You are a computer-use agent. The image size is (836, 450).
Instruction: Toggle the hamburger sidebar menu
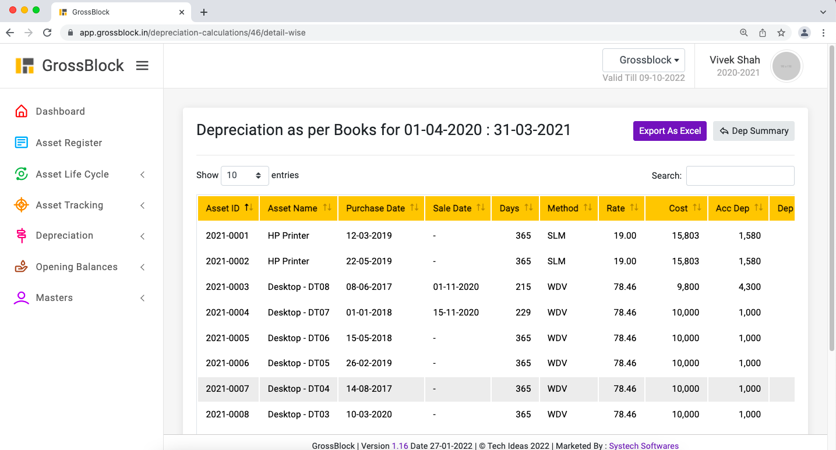point(142,66)
